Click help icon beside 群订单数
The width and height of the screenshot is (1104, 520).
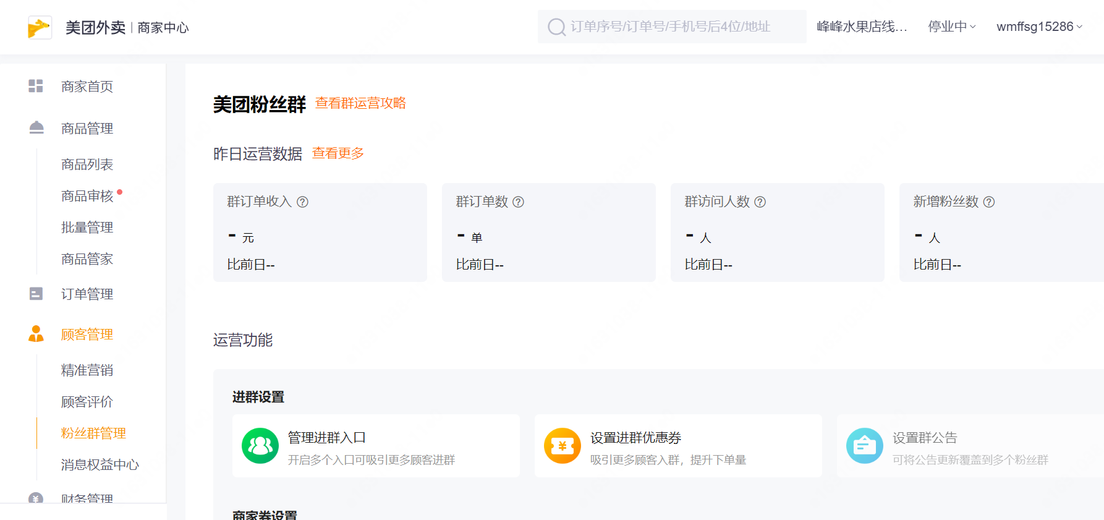click(x=518, y=202)
